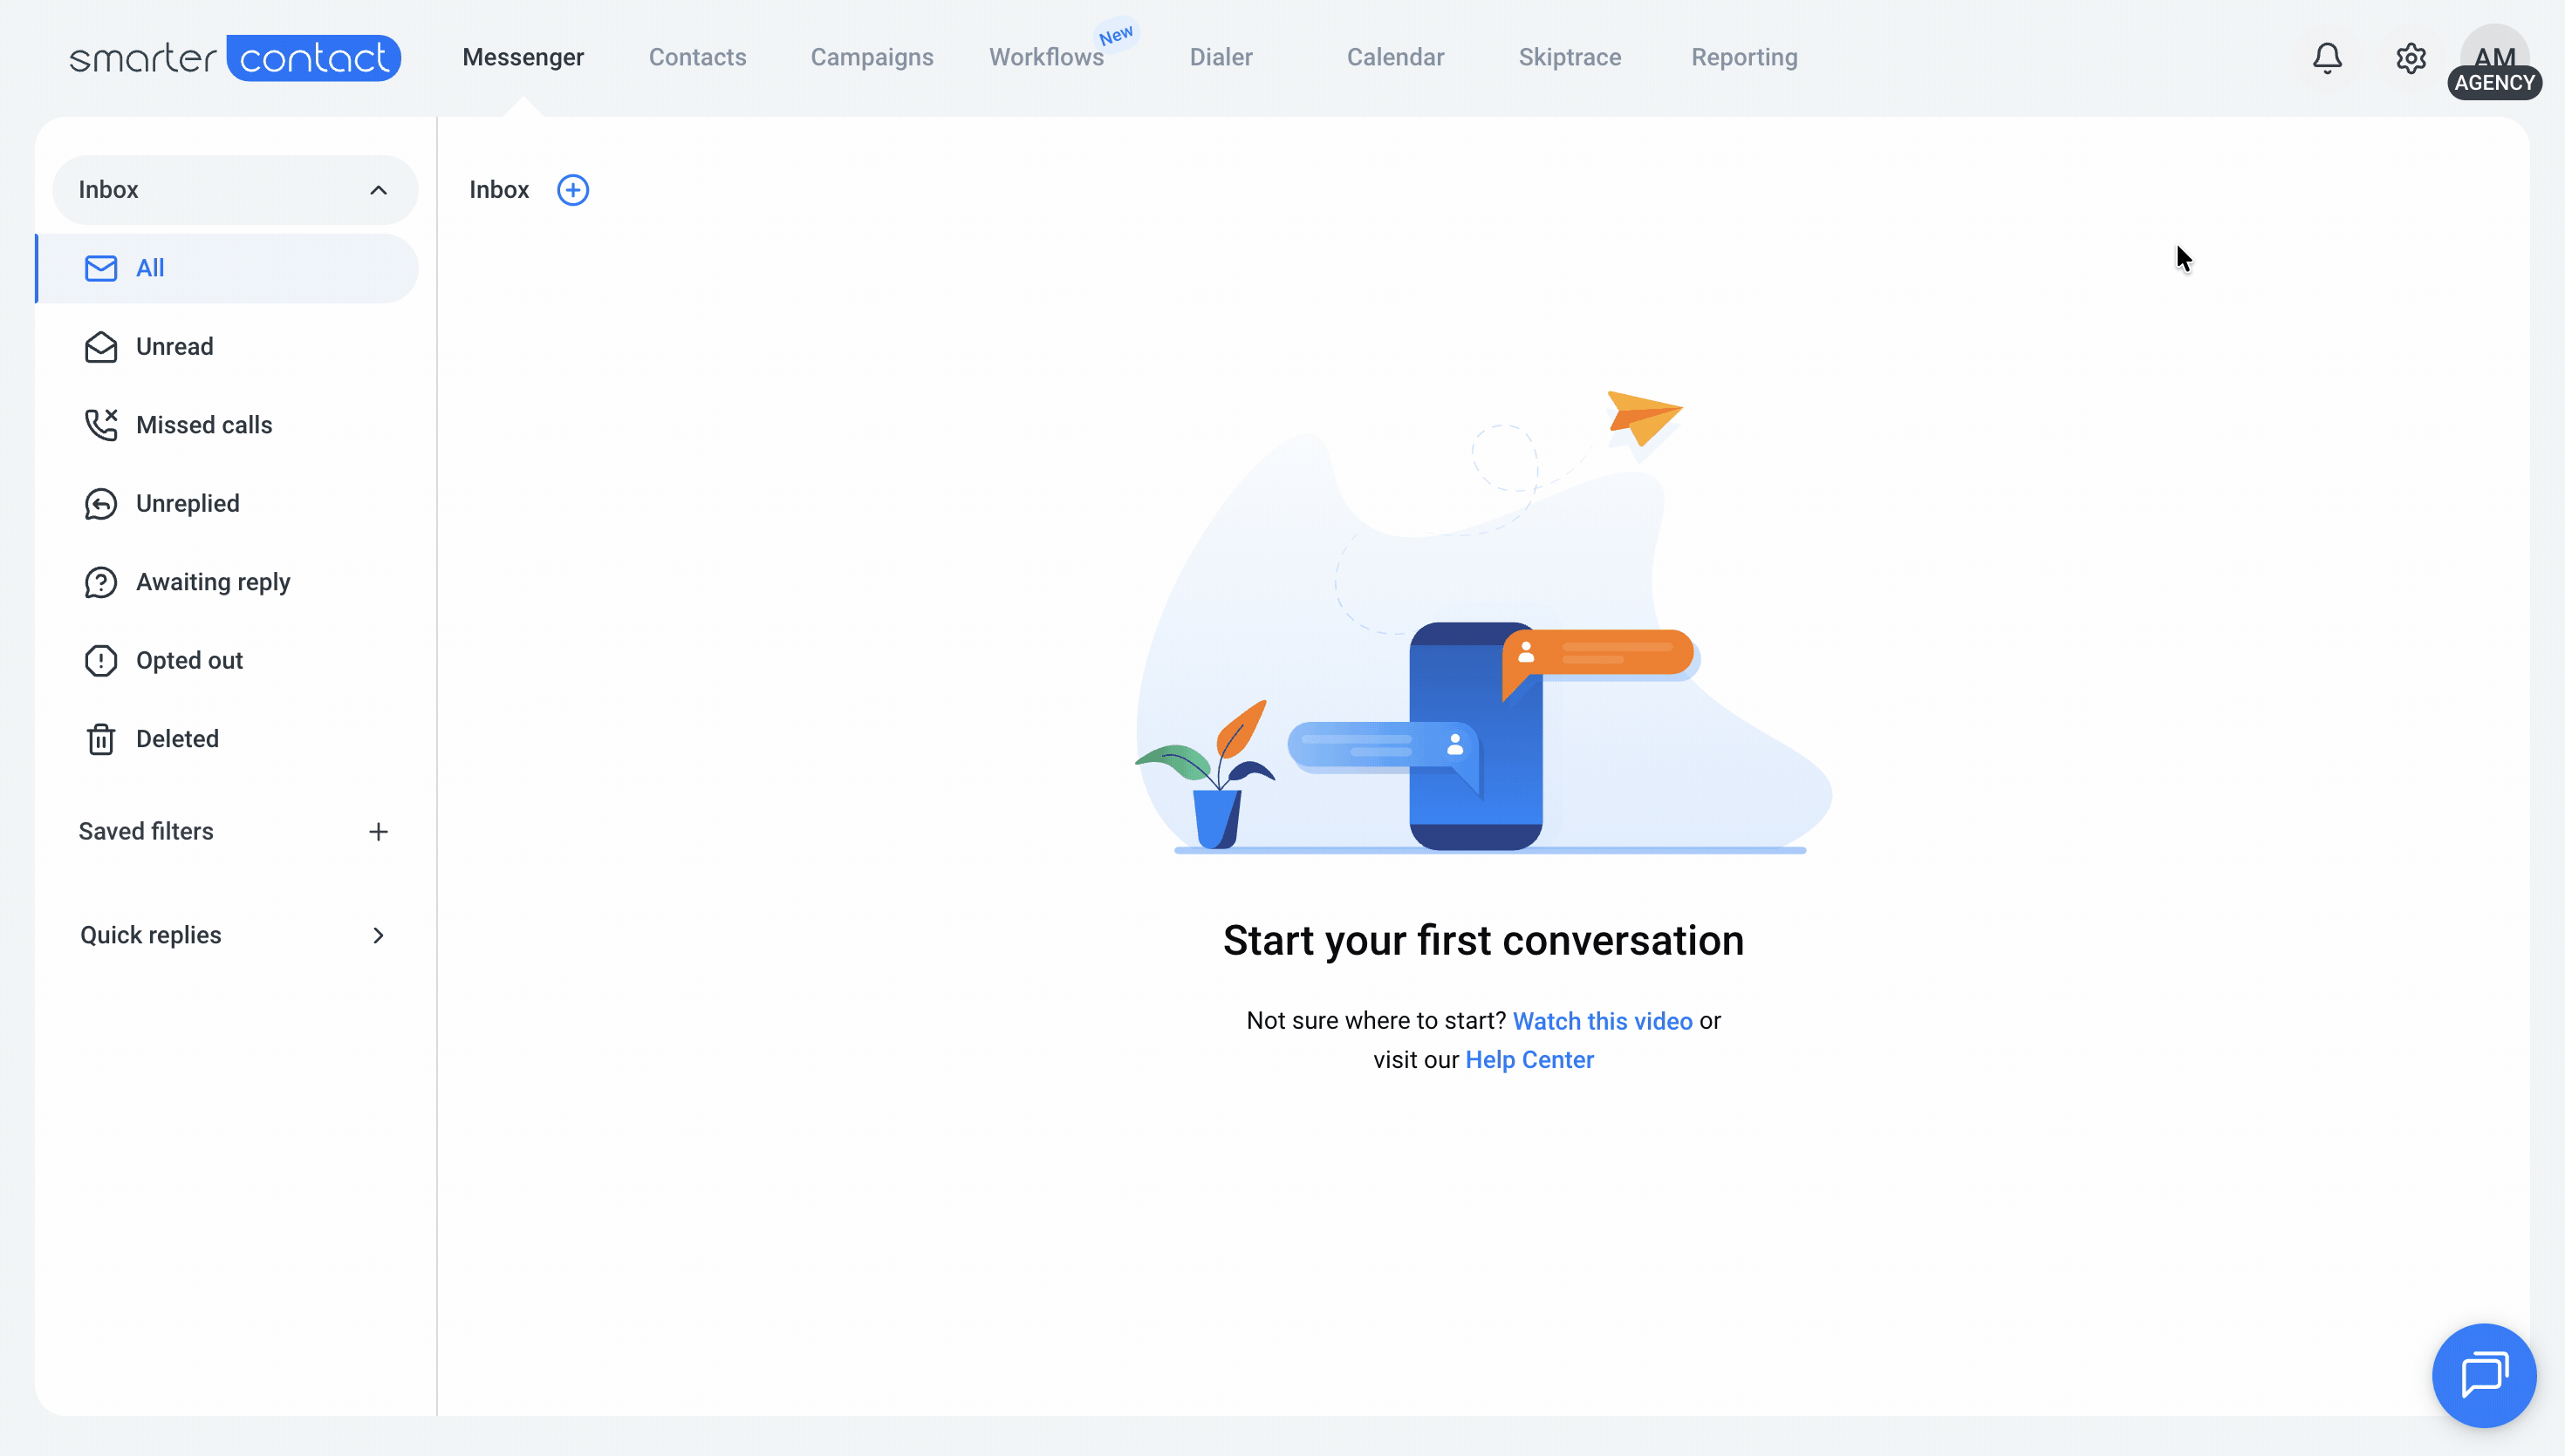2565x1456 pixels.
Task: Click the Opted out alert icon
Action: pos(101,661)
